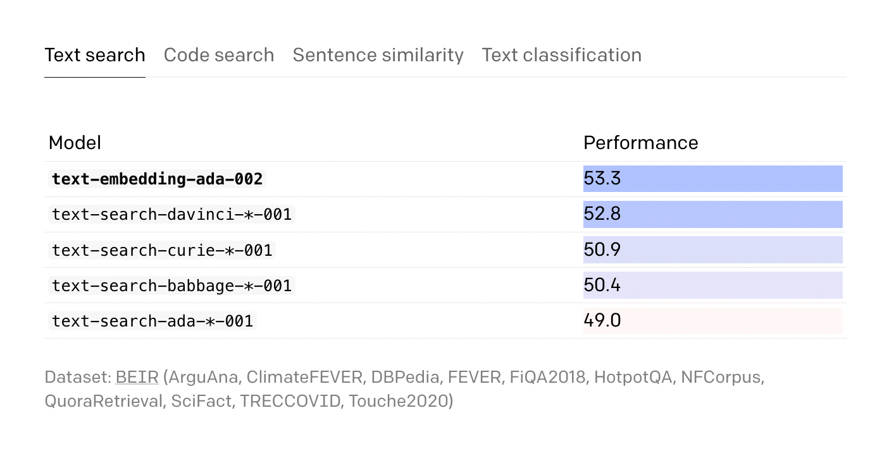Screen dimensions: 882x456
Task: Click the text-search-curie-*-001 model label
Action: pos(162,249)
